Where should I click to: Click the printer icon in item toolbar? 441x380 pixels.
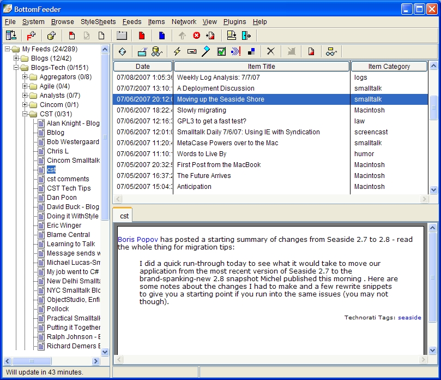tap(142, 51)
